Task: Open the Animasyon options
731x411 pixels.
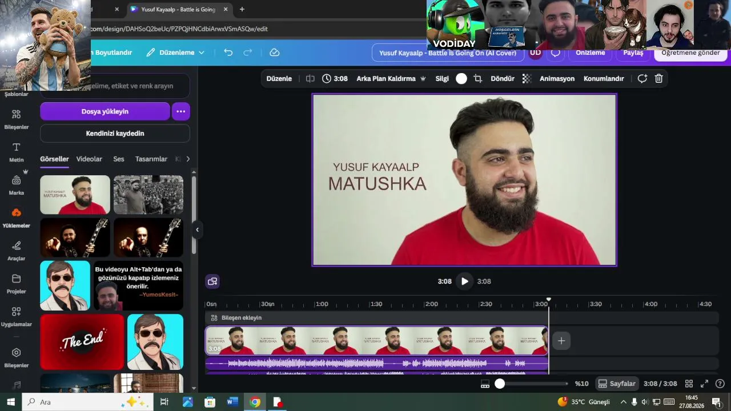Action: point(557,79)
